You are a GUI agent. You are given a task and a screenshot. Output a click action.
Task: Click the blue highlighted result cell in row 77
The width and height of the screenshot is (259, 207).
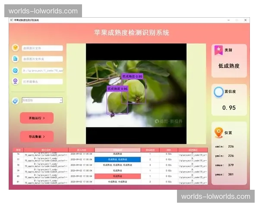[117, 159]
